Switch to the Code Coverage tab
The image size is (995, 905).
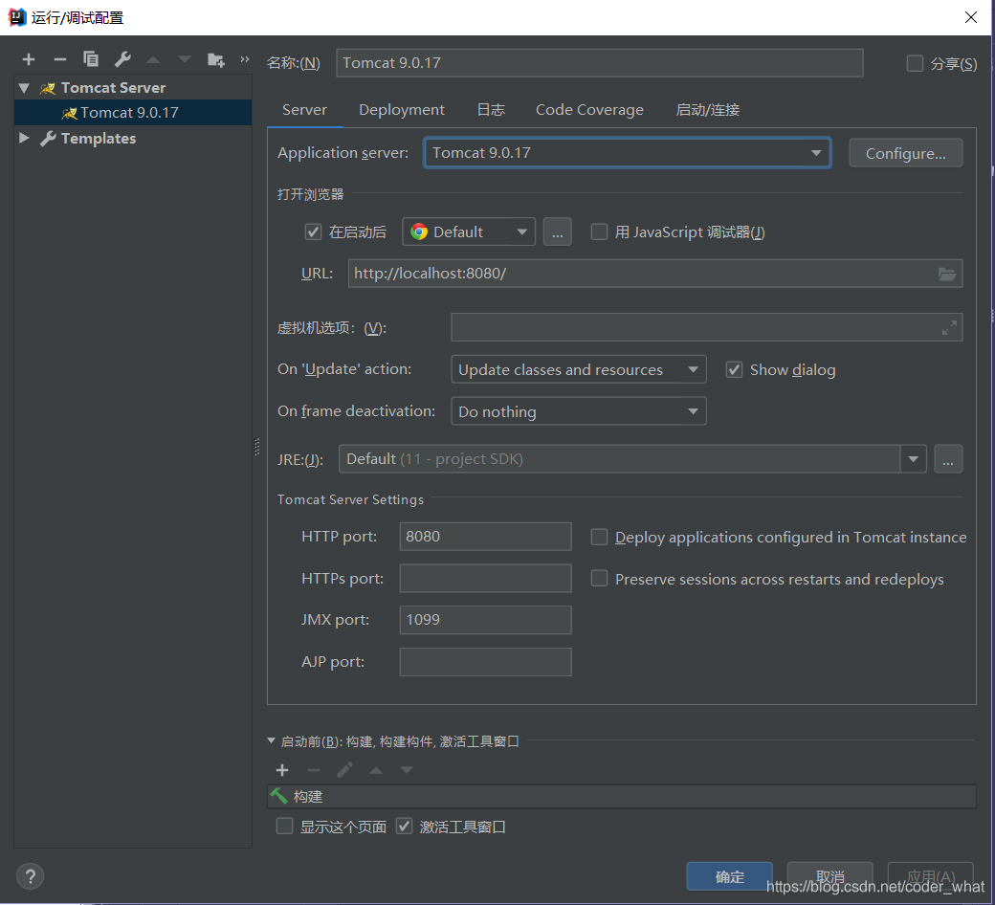pyautogui.click(x=589, y=110)
